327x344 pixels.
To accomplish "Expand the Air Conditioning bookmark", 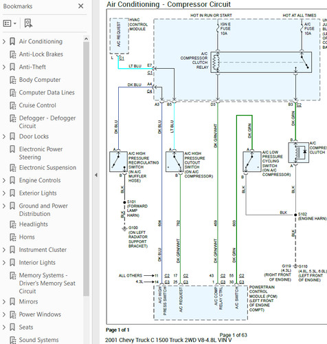I will coord(4,41).
